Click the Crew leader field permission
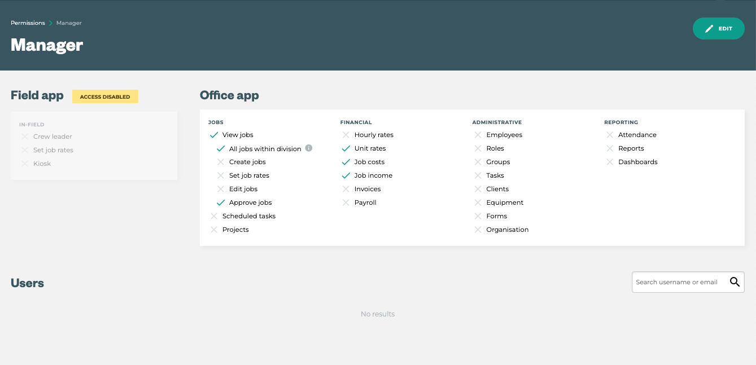Image resolution: width=756 pixels, height=365 pixels. click(53, 137)
